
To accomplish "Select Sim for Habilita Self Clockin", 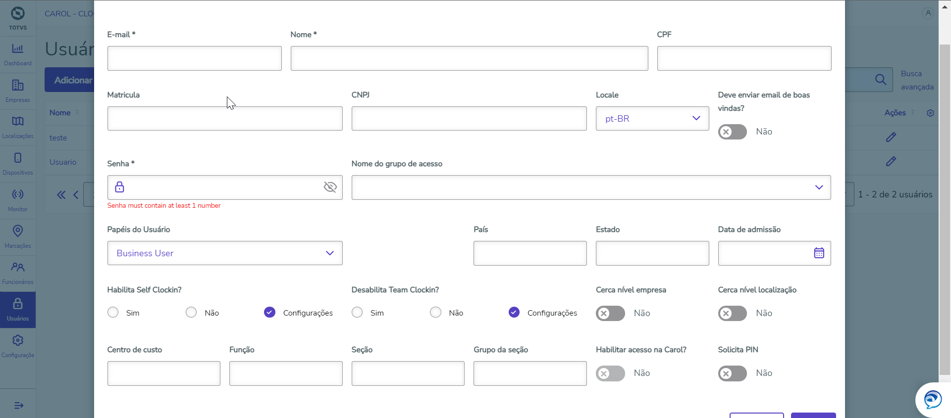I will 113,313.
